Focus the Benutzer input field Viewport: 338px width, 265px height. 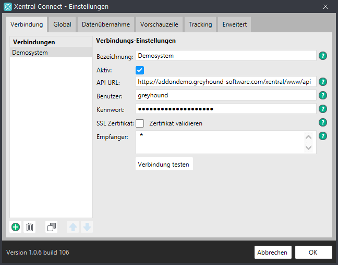[x=226, y=95]
